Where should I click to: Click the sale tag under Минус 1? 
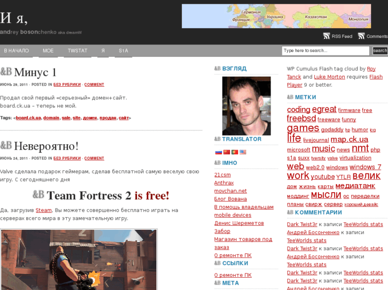(x=66, y=118)
